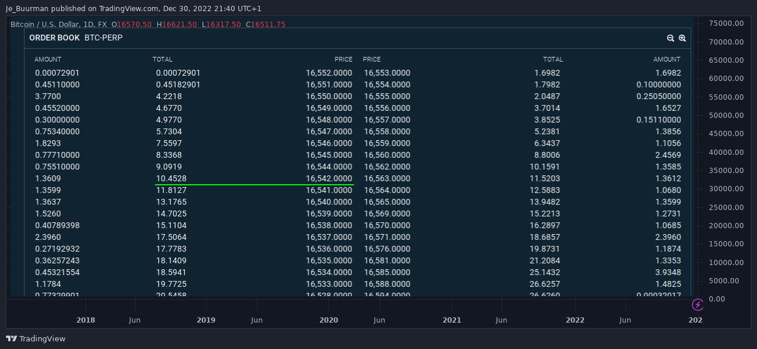Viewport: 757px width, 349px height.
Task: Click the right TOTAL column header
Action: coord(553,59)
